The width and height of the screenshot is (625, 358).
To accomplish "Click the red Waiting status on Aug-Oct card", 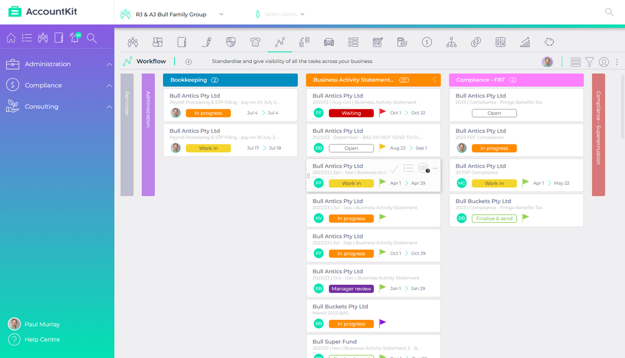I will [x=351, y=113].
